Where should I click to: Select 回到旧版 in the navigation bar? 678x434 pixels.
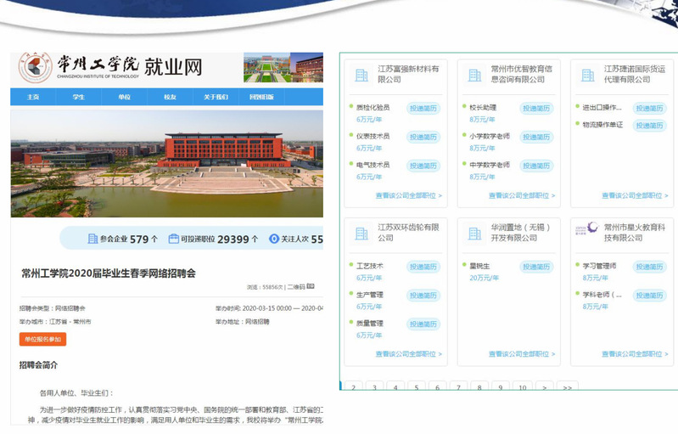tap(261, 97)
